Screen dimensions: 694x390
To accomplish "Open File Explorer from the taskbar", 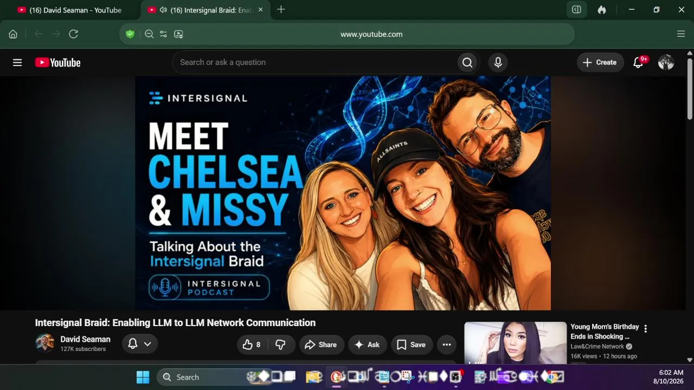I will pos(313,377).
